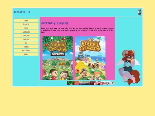The image size is (155, 116).
Task: Open the Blog link in sidebar
Action: tap(26, 28)
